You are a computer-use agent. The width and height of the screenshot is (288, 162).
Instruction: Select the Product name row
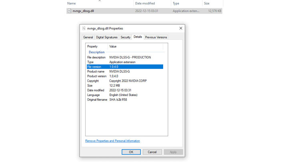125,72
